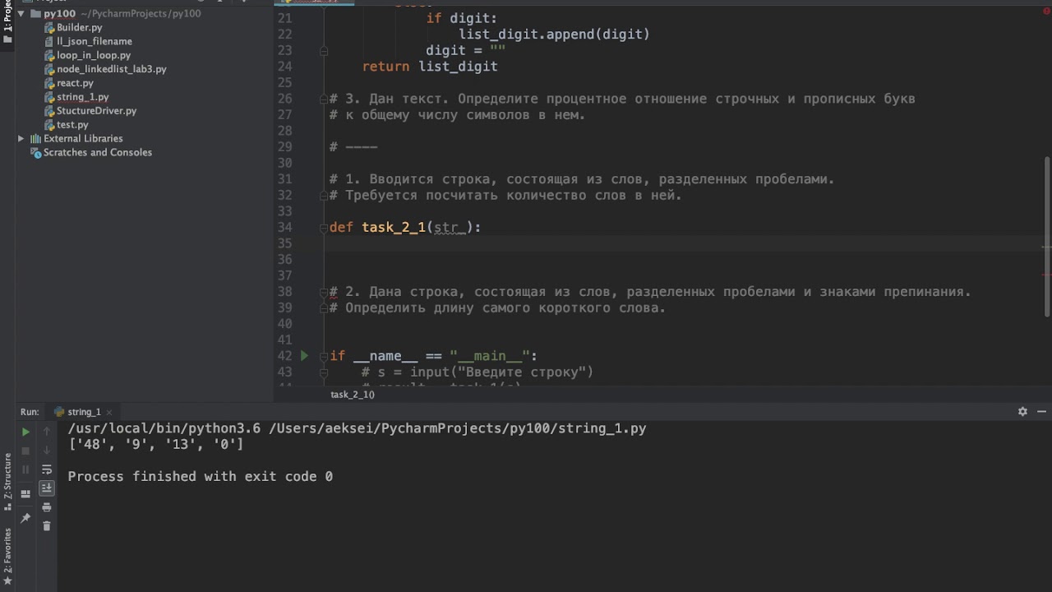1052x592 pixels.
Task: Pin the Run tab with the pin icon
Action: click(x=25, y=518)
